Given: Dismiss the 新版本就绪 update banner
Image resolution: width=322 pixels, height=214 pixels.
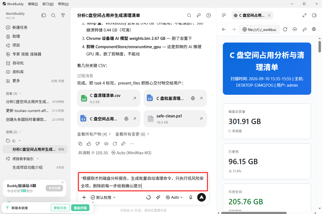Looking at the screenshot, I should 93,202.
